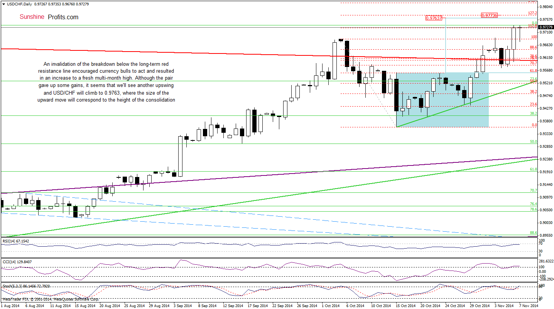Click the 0.9474 price axis value
Image resolution: width=554 pixels, height=309 pixels.
(546, 96)
